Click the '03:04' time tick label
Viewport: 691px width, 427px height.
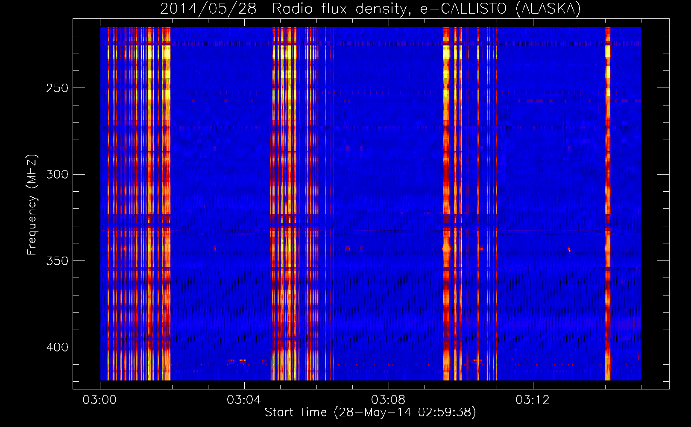[244, 400]
